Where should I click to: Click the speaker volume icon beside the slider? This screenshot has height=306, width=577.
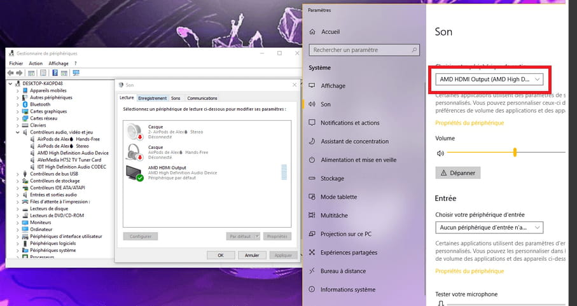[x=440, y=153]
